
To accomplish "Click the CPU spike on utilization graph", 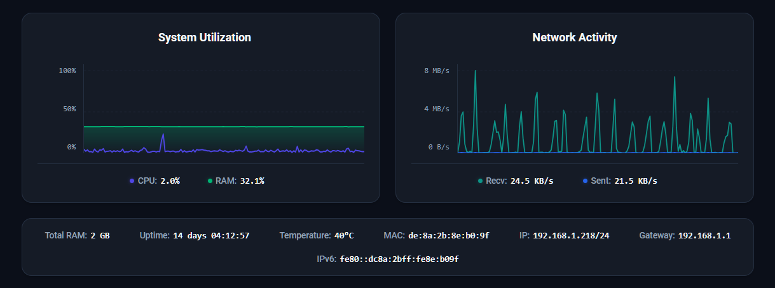I will tap(163, 135).
